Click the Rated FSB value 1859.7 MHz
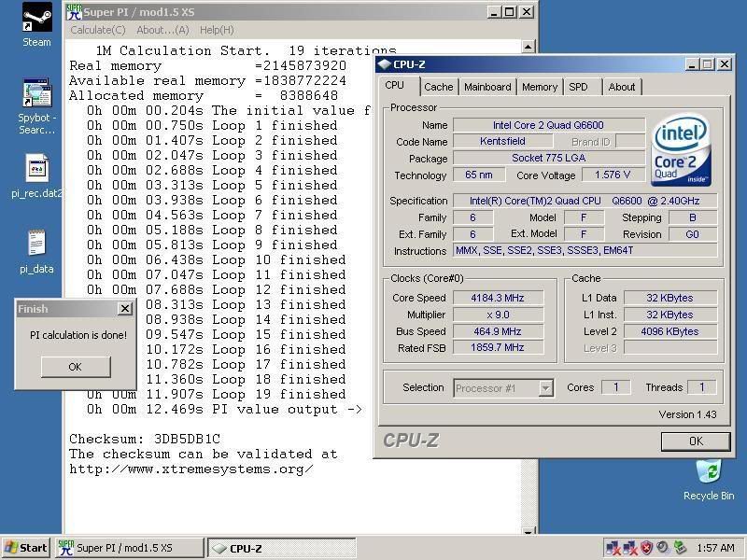The width and height of the screenshot is (747, 560). coord(498,347)
